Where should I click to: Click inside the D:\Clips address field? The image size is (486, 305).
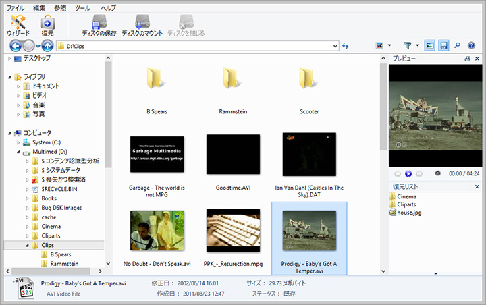[x=197, y=46]
